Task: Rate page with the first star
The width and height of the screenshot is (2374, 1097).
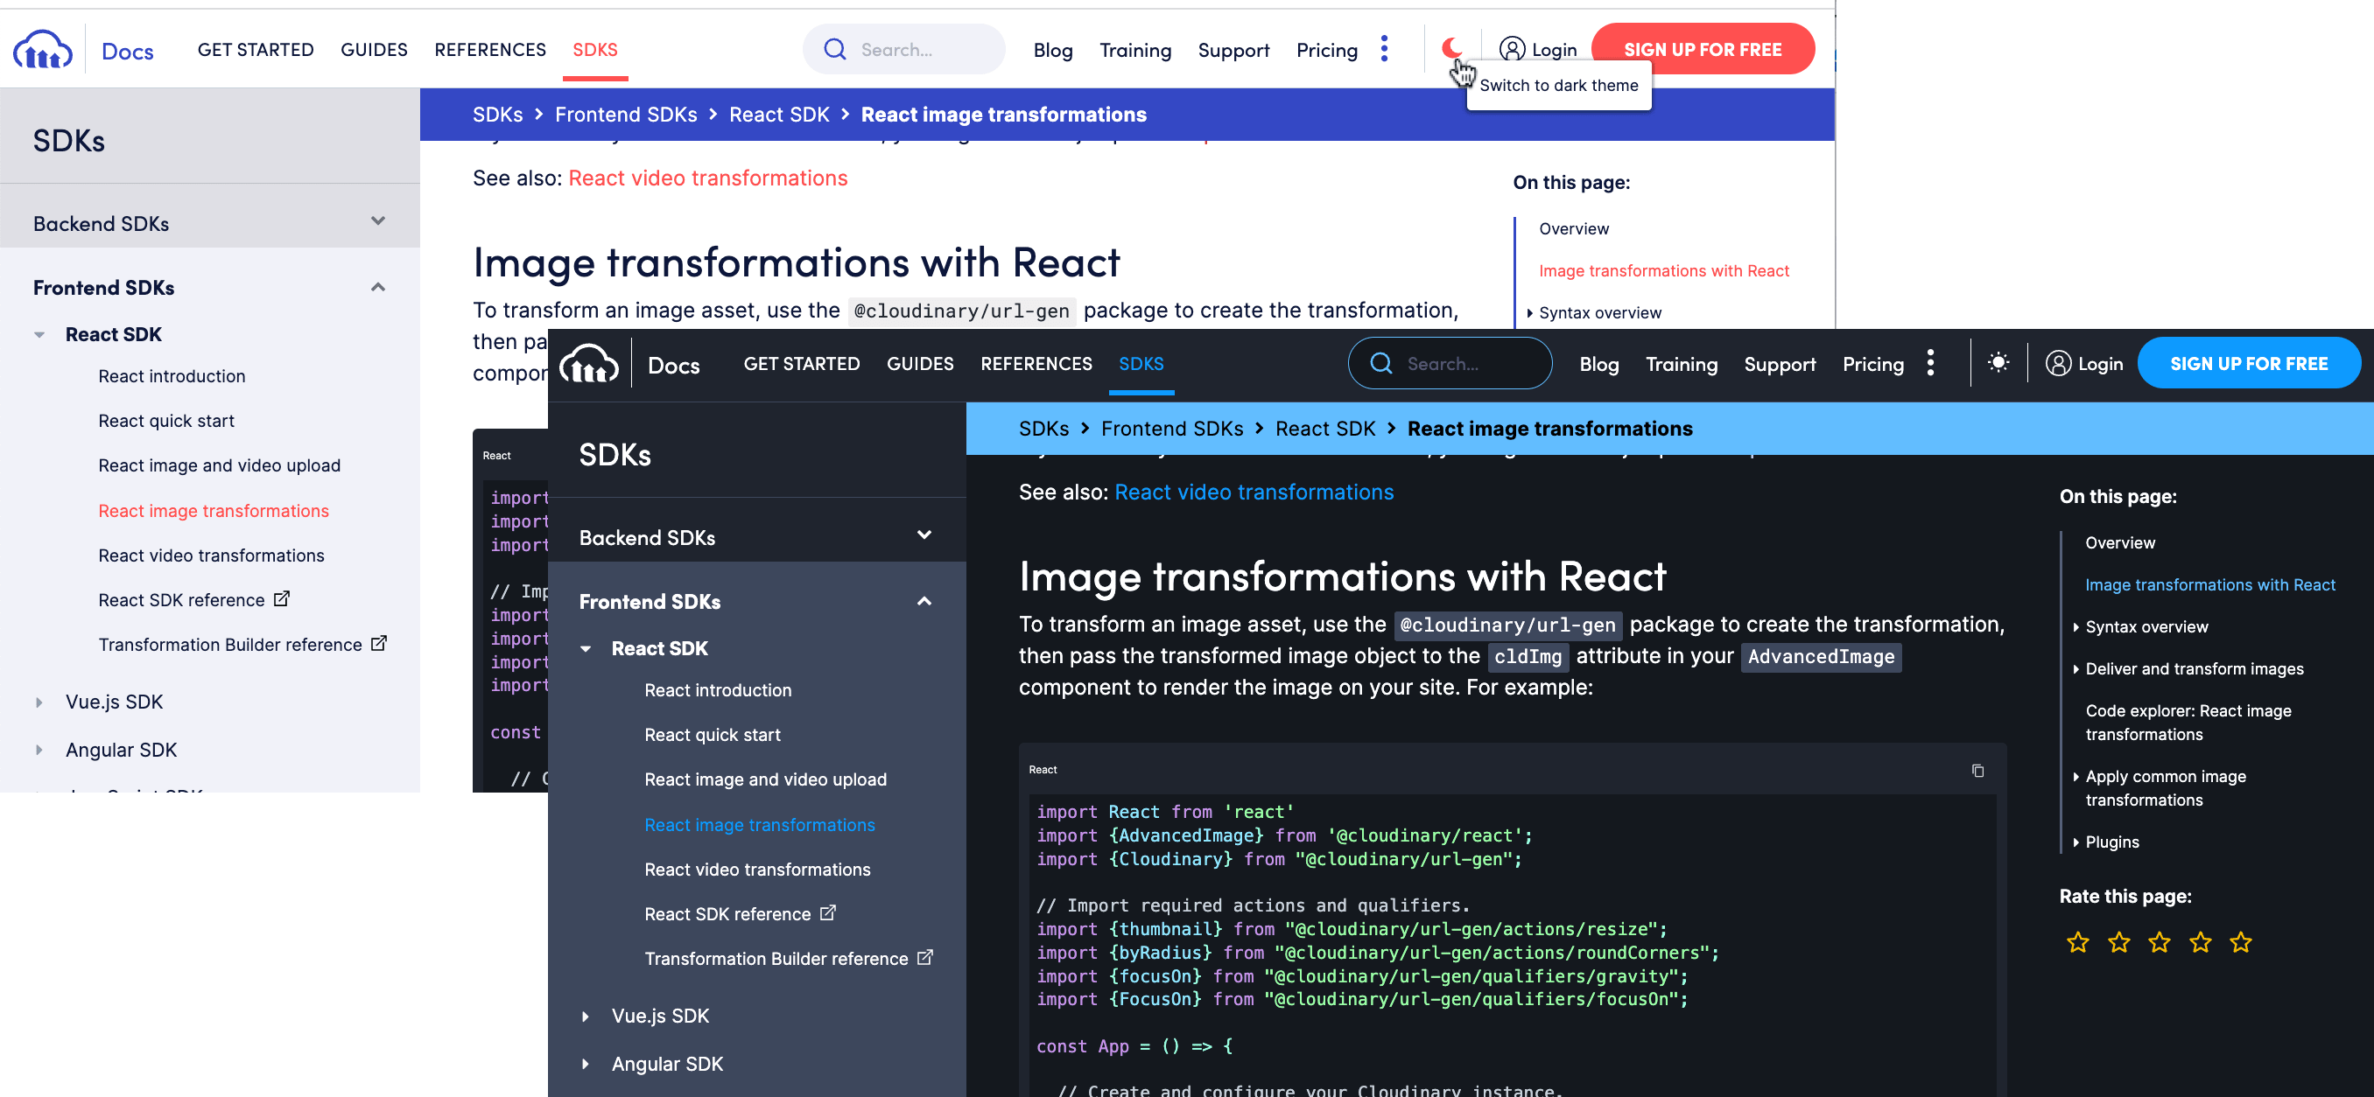Action: click(x=2077, y=942)
